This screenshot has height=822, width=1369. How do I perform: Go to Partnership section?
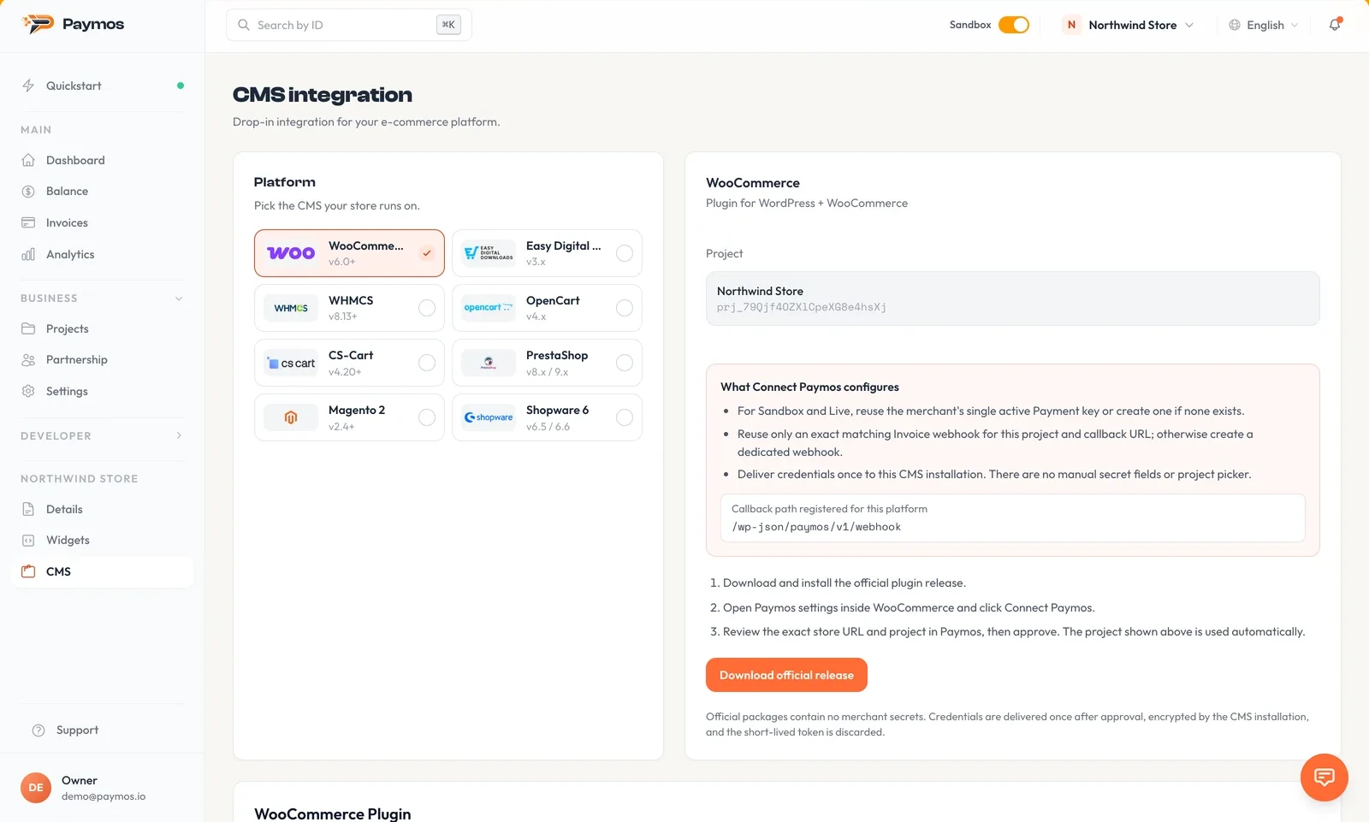(x=102, y=360)
